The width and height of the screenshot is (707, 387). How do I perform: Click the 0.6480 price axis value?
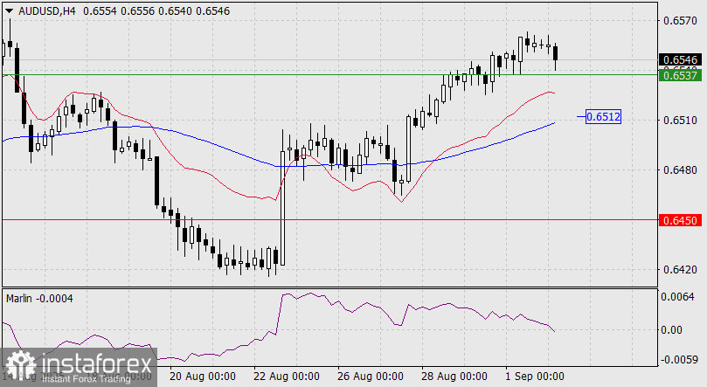[681, 170]
